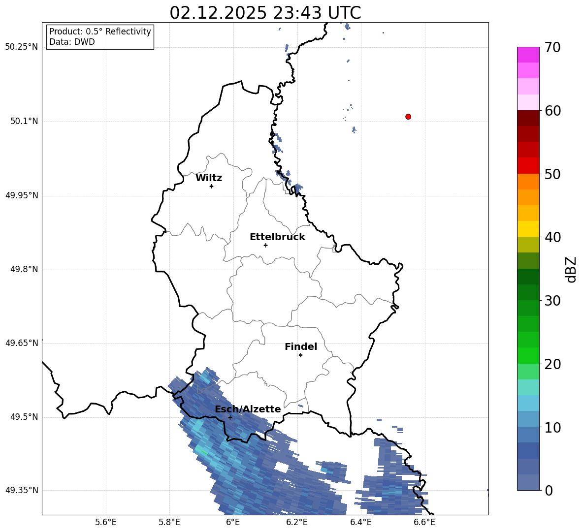
Task: Click the Findel station cross marker
Action: [x=300, y=355]
